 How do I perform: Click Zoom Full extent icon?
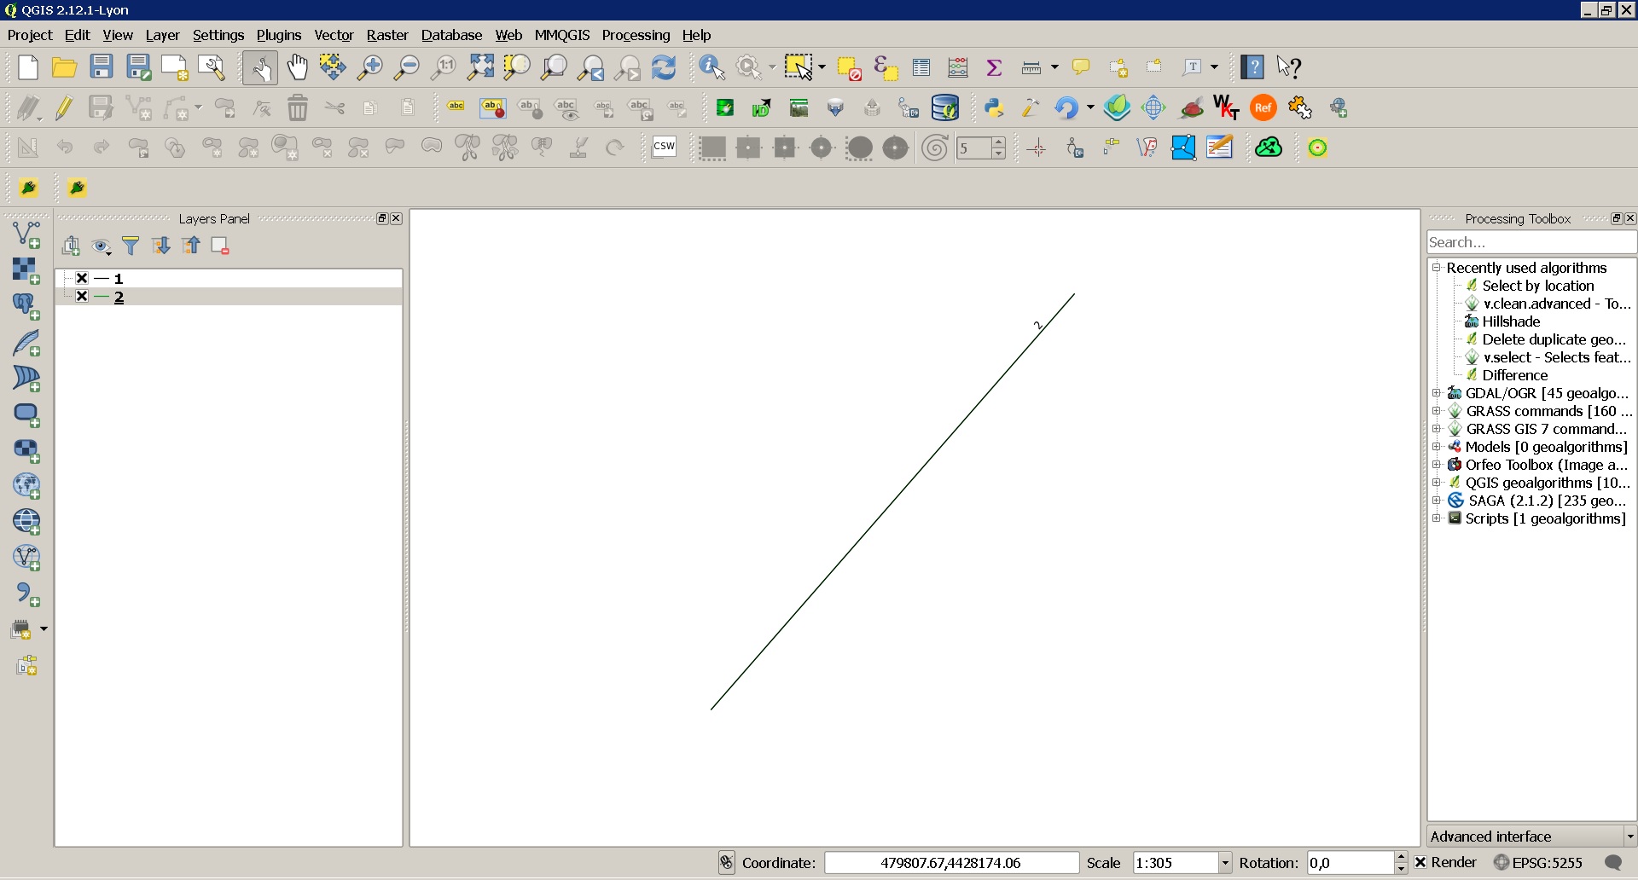point(480,67)
